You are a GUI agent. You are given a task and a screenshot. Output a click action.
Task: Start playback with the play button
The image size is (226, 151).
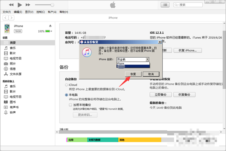pos(20,5)
